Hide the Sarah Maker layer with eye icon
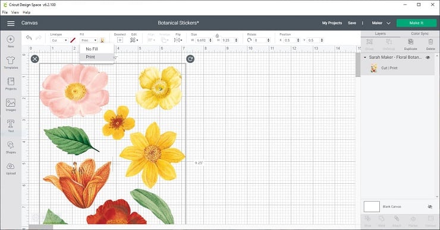Viewport: 440px width, 230px height. click(428, 57)
